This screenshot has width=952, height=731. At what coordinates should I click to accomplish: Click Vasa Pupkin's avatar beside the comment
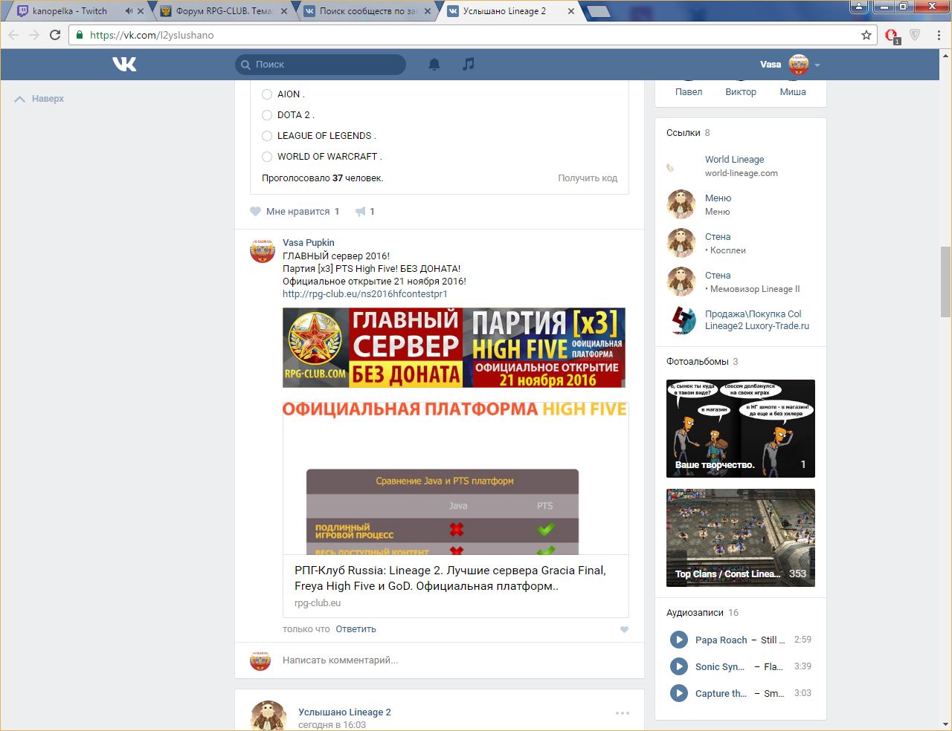tap(262, 252)
